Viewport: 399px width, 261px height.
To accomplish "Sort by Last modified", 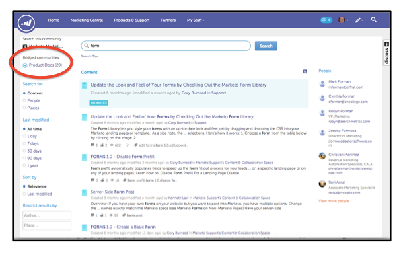I will pos(24,194).
